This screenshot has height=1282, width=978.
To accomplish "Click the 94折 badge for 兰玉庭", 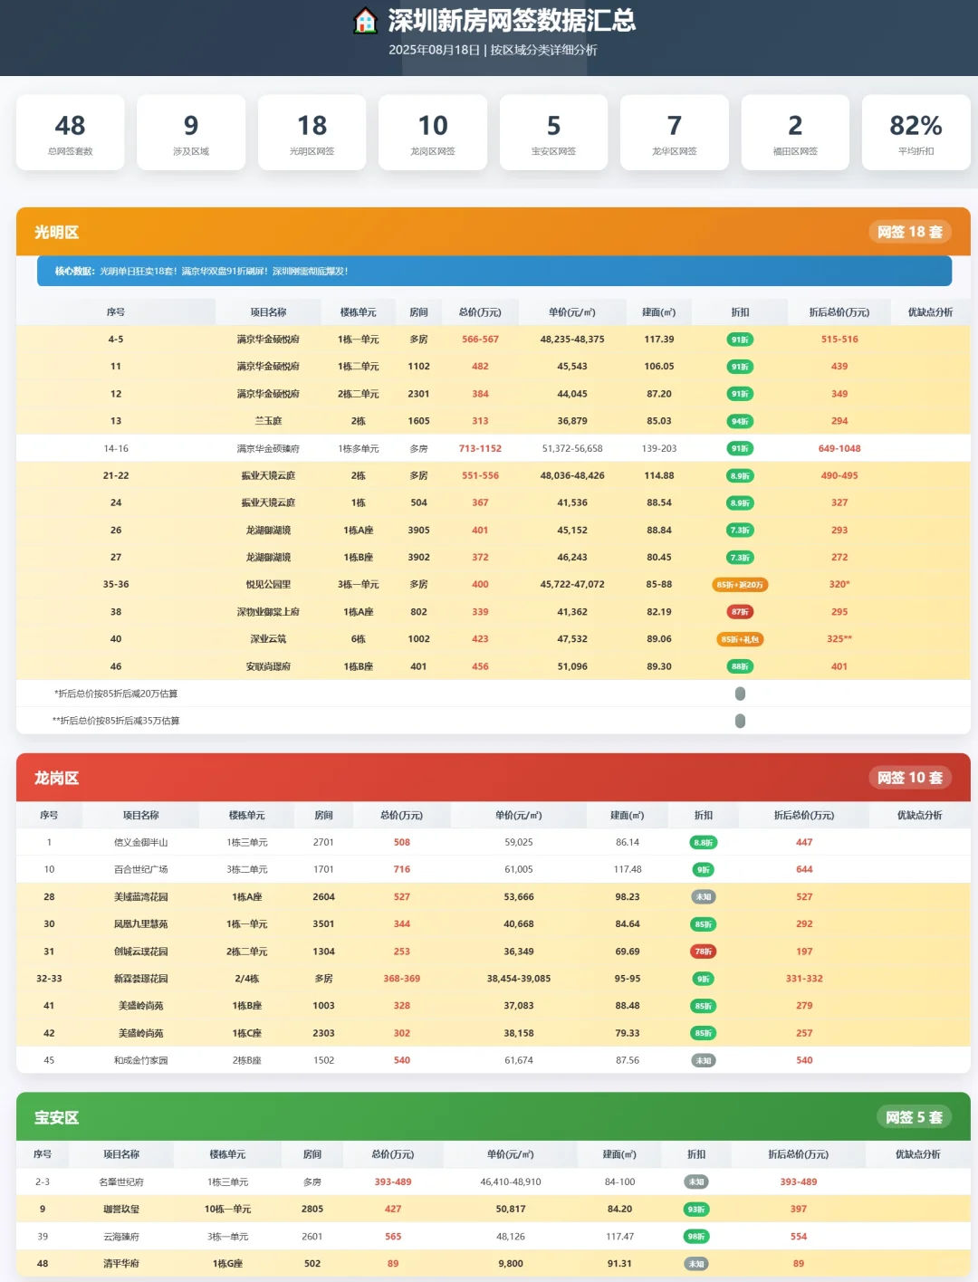I will 740,421.
